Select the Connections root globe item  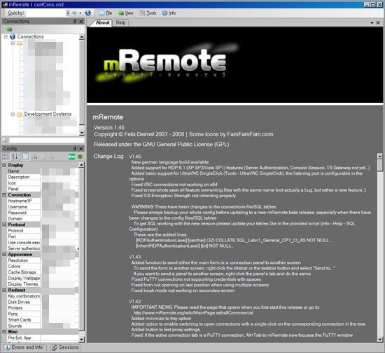pos(27,36)
